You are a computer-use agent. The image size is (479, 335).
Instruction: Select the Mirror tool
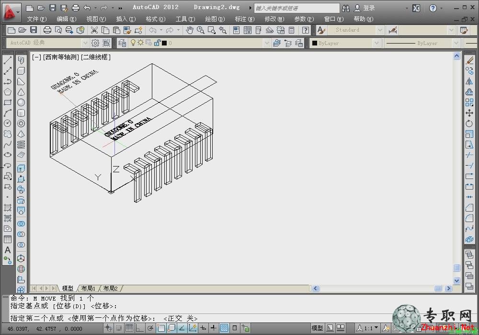click(x=469, y=81)
